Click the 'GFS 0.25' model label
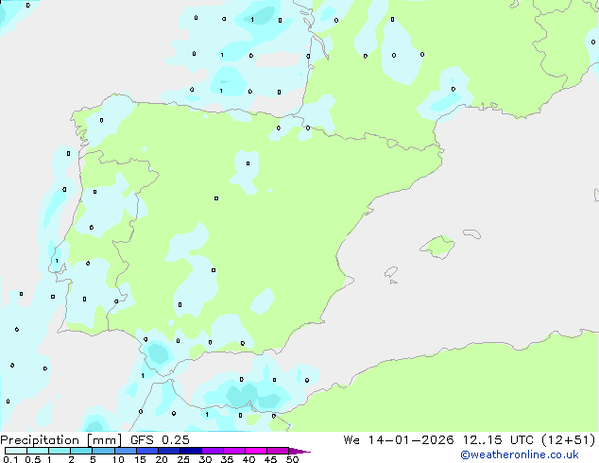This screenshot has height=463, width=599. (x=160, y=440)
